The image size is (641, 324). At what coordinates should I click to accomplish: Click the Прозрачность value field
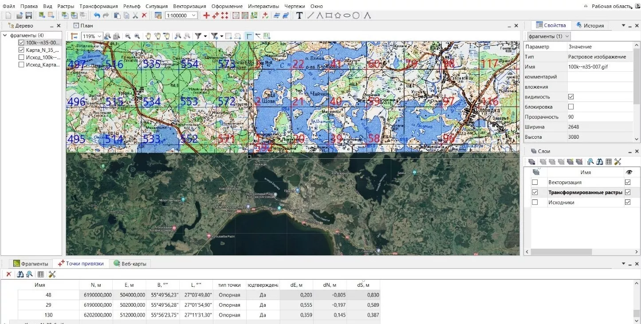tap(599, 117)
